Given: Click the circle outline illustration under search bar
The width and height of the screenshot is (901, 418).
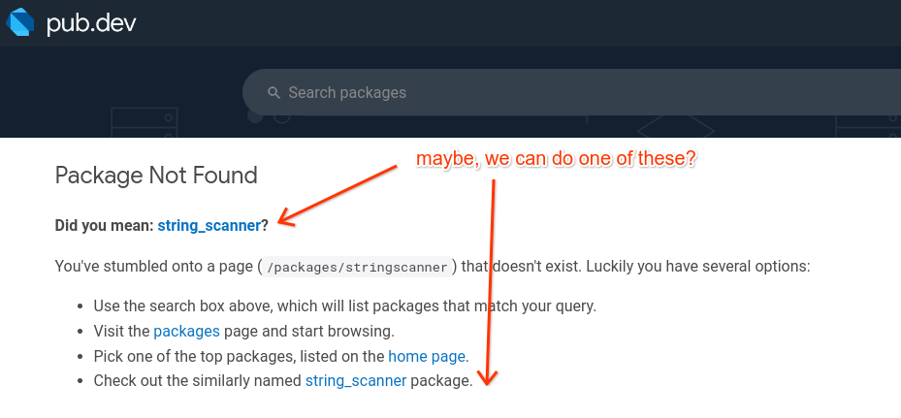Looking at the screenshot, I should (x=281, y=116).
